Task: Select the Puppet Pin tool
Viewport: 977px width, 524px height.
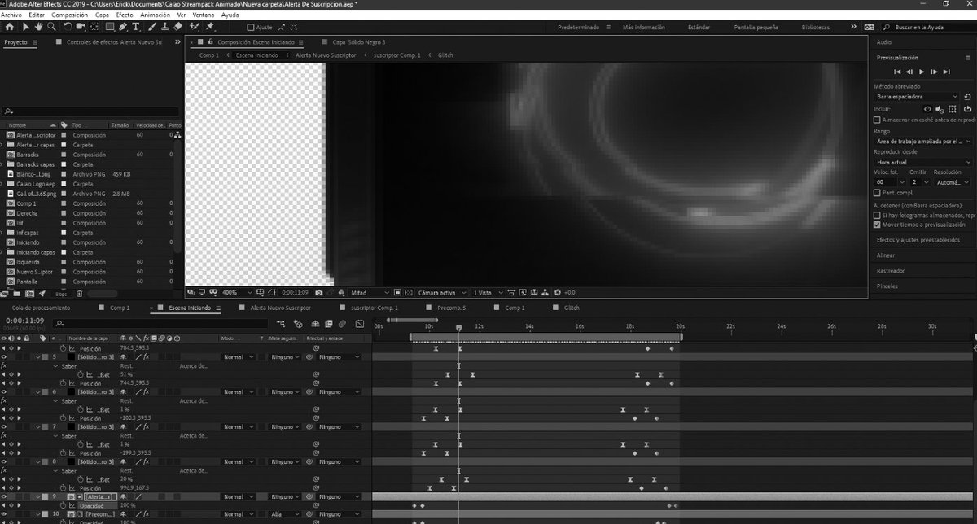Action: tap(209, 26)
